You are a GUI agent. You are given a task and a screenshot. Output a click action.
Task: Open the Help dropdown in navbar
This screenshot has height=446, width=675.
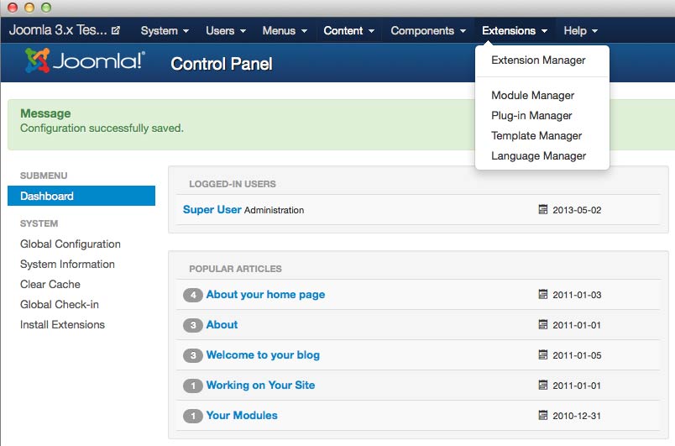(x=580, y=31)
